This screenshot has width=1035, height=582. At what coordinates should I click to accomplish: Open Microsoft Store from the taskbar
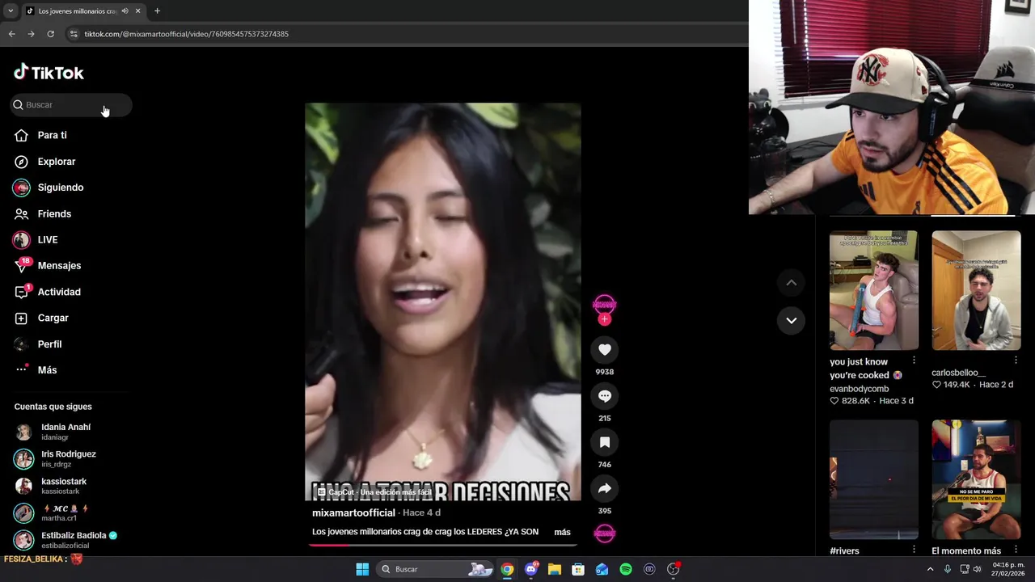point(578,569)
